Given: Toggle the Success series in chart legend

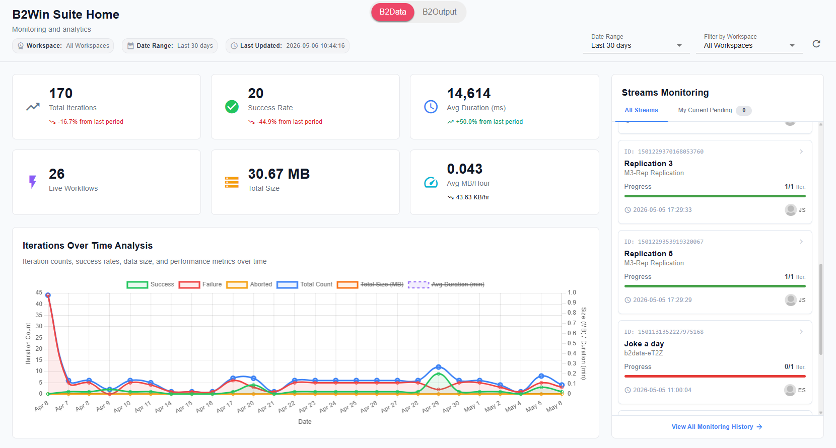Looking at the screenshot, I should point(150,284).
